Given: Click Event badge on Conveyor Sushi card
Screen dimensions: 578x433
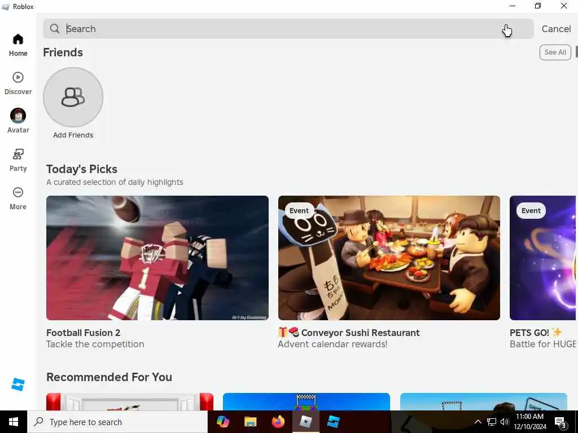Looking at the screenshot, I should (299, 211).
